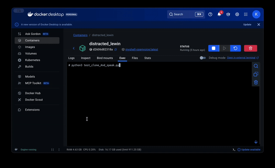This screenshot has width=275, height=168.
Task: Open the engine three-dot menu
Action: tap(59, 149)
